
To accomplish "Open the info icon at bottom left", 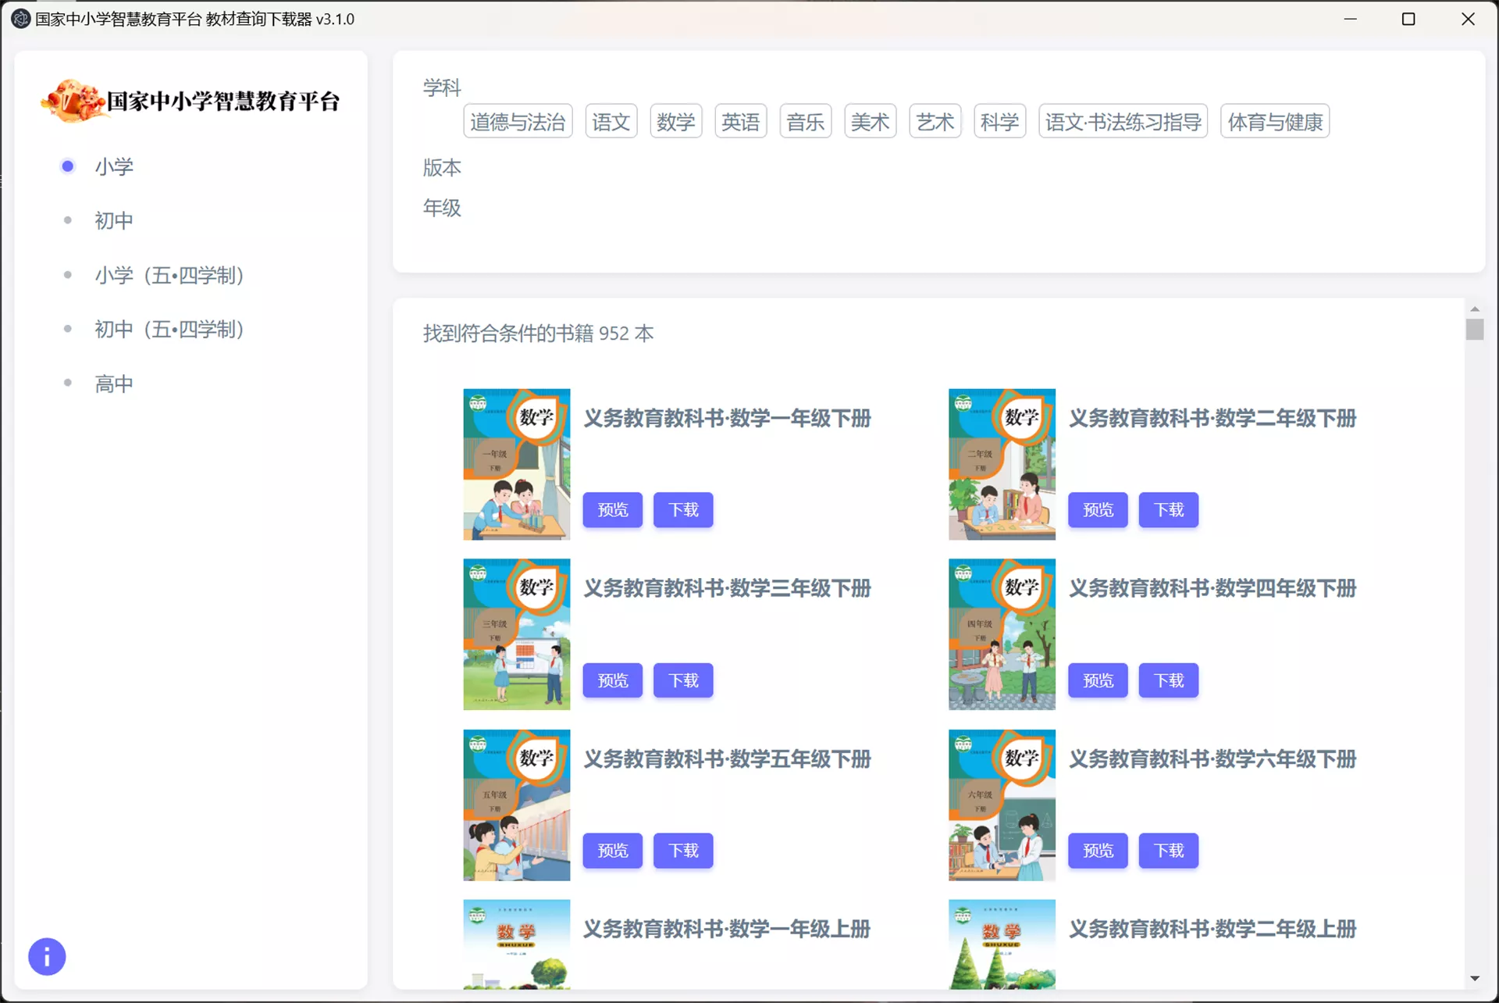I will pos(47,956).
